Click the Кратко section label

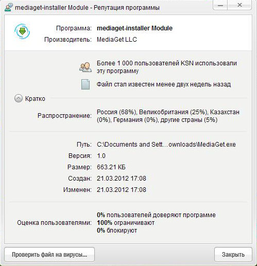coord(35,99)
